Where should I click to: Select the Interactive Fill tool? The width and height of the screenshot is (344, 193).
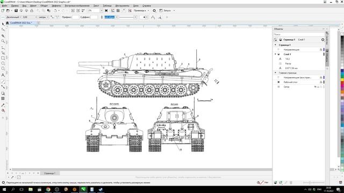pos(3,110)
